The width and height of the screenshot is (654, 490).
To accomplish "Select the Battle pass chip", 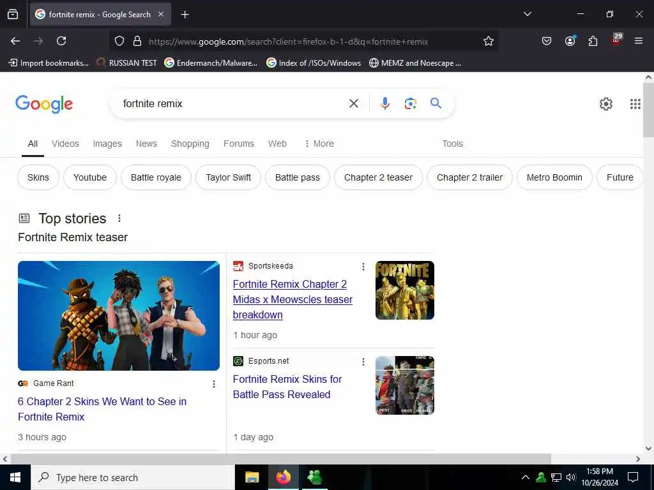I will click(298, 177).
